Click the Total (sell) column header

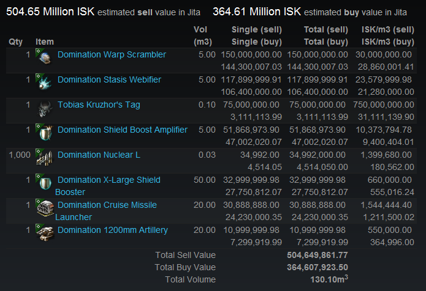click(325, 29)
